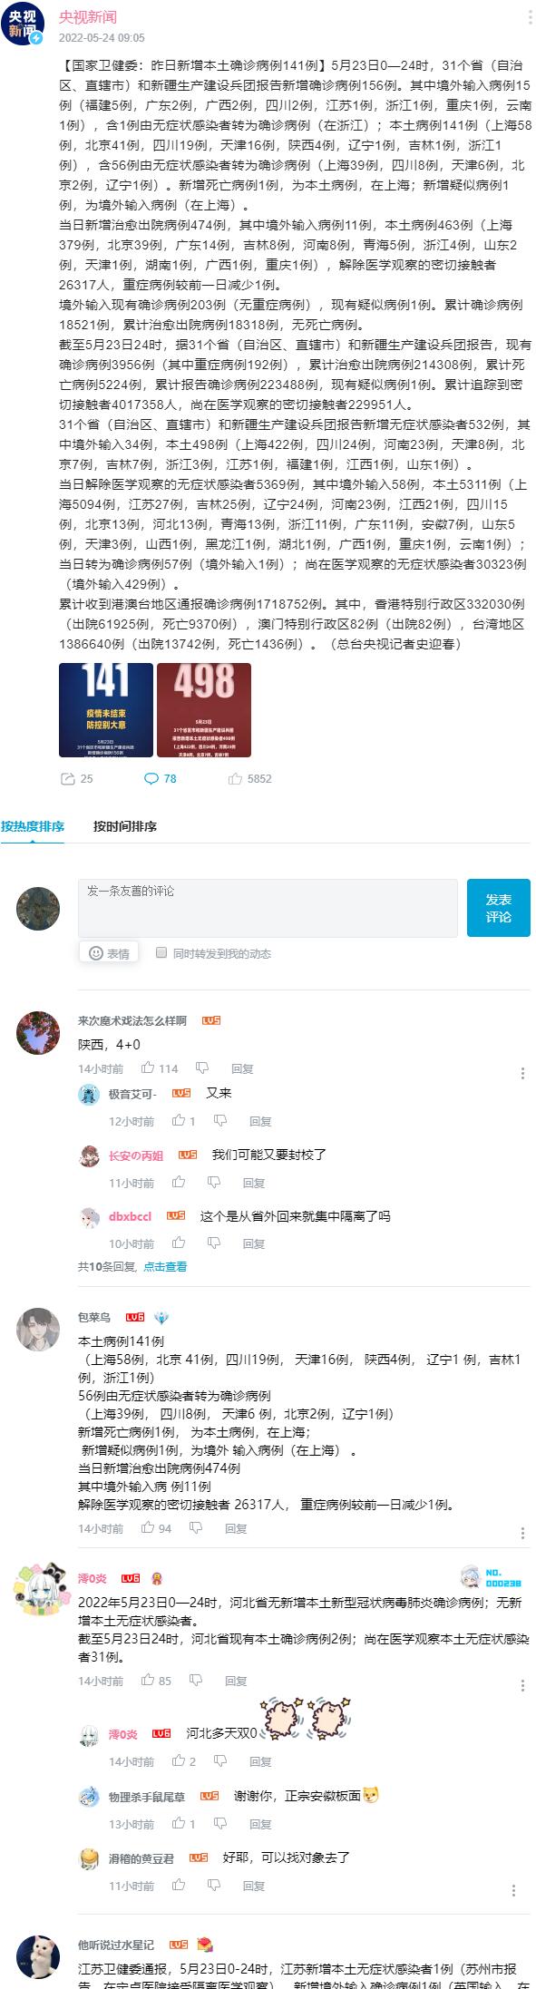The height and width of the screenshot is (1989, 536).
Task: Switch to 按热度排序 tab
Action: [33, 826]
